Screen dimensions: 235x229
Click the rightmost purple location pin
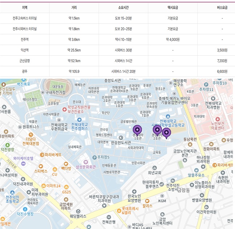coord(166,133)
